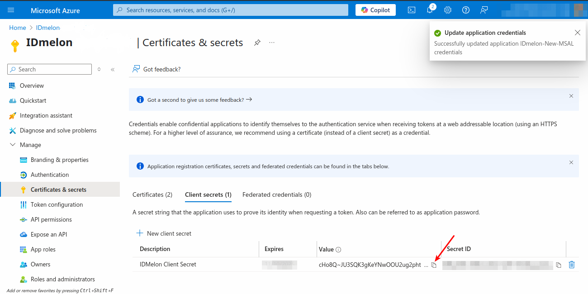Close the feedback info banner
The image size is (588, 294).
coord(571,96)
